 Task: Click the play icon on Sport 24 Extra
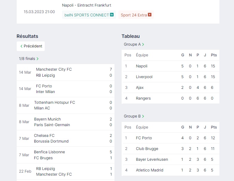[x=150, y=15]
